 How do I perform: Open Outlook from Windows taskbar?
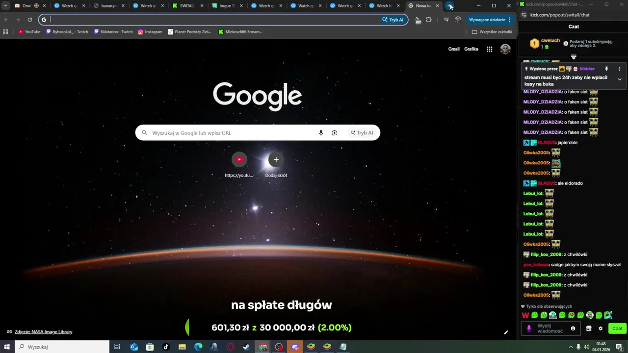tap(134, 347)
